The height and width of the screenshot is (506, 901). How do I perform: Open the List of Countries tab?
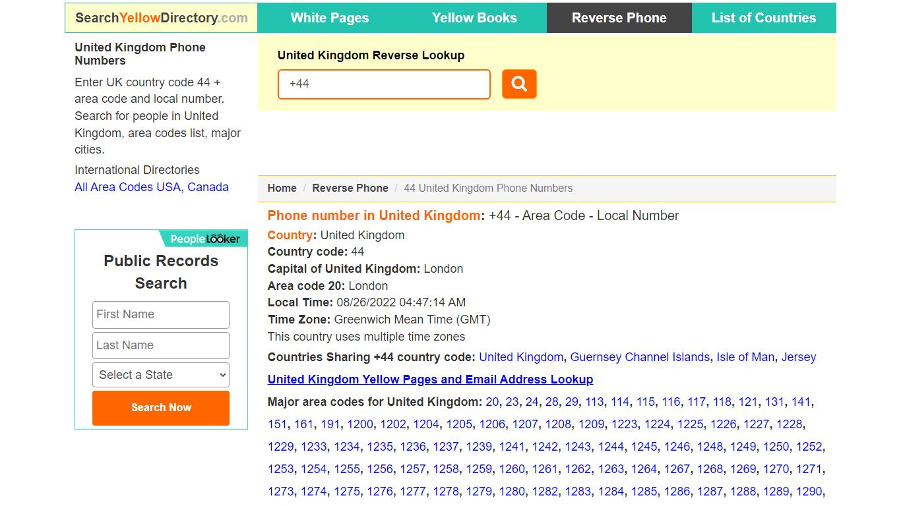[x=764, y=18]
